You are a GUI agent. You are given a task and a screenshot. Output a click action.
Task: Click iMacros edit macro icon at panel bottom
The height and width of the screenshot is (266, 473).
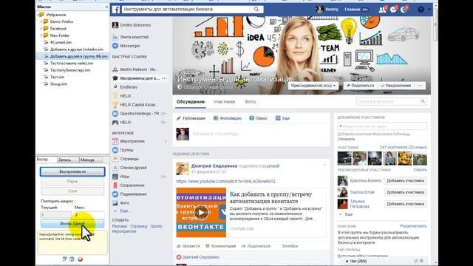coord(64,259)
